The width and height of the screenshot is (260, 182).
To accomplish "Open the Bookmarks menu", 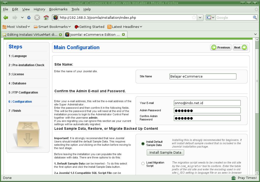I will 58,9.
